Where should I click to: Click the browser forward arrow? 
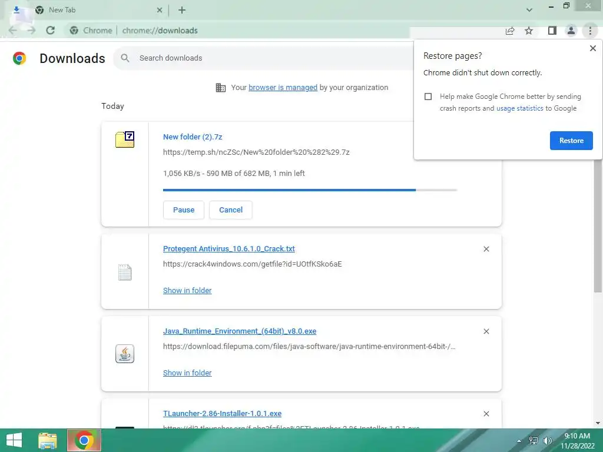coord(31,31)
